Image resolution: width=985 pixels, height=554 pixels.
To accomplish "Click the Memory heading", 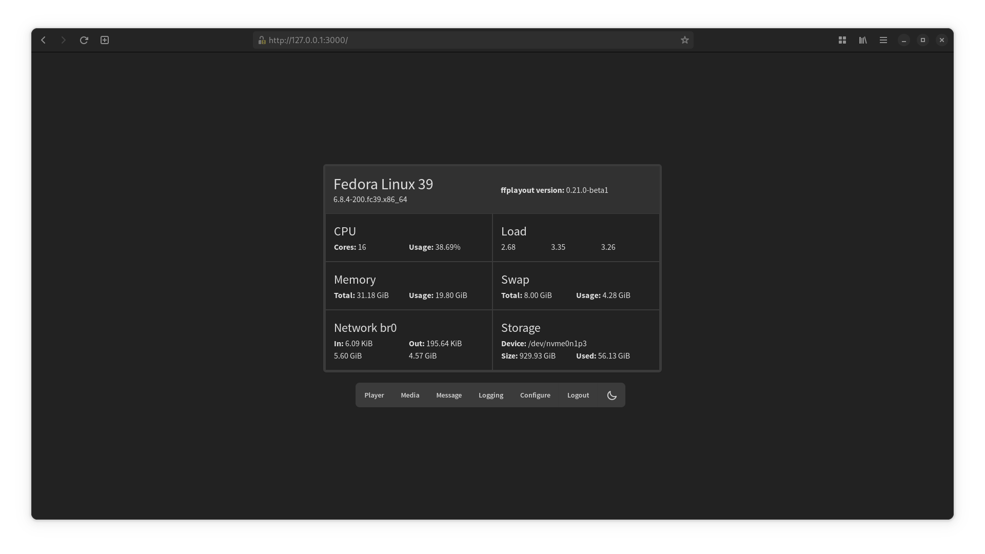I will click(x=354, y=280).
